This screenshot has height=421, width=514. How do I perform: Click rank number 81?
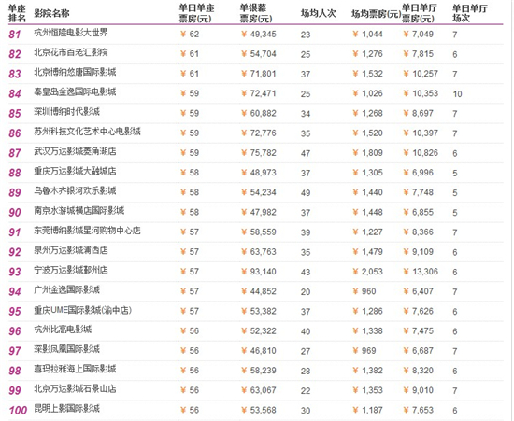coord(15,34)
